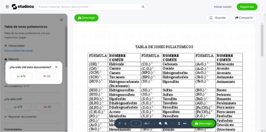Open the hamburger navigation menu
Viewport: 266px width, 132px height.
point(7,7)
